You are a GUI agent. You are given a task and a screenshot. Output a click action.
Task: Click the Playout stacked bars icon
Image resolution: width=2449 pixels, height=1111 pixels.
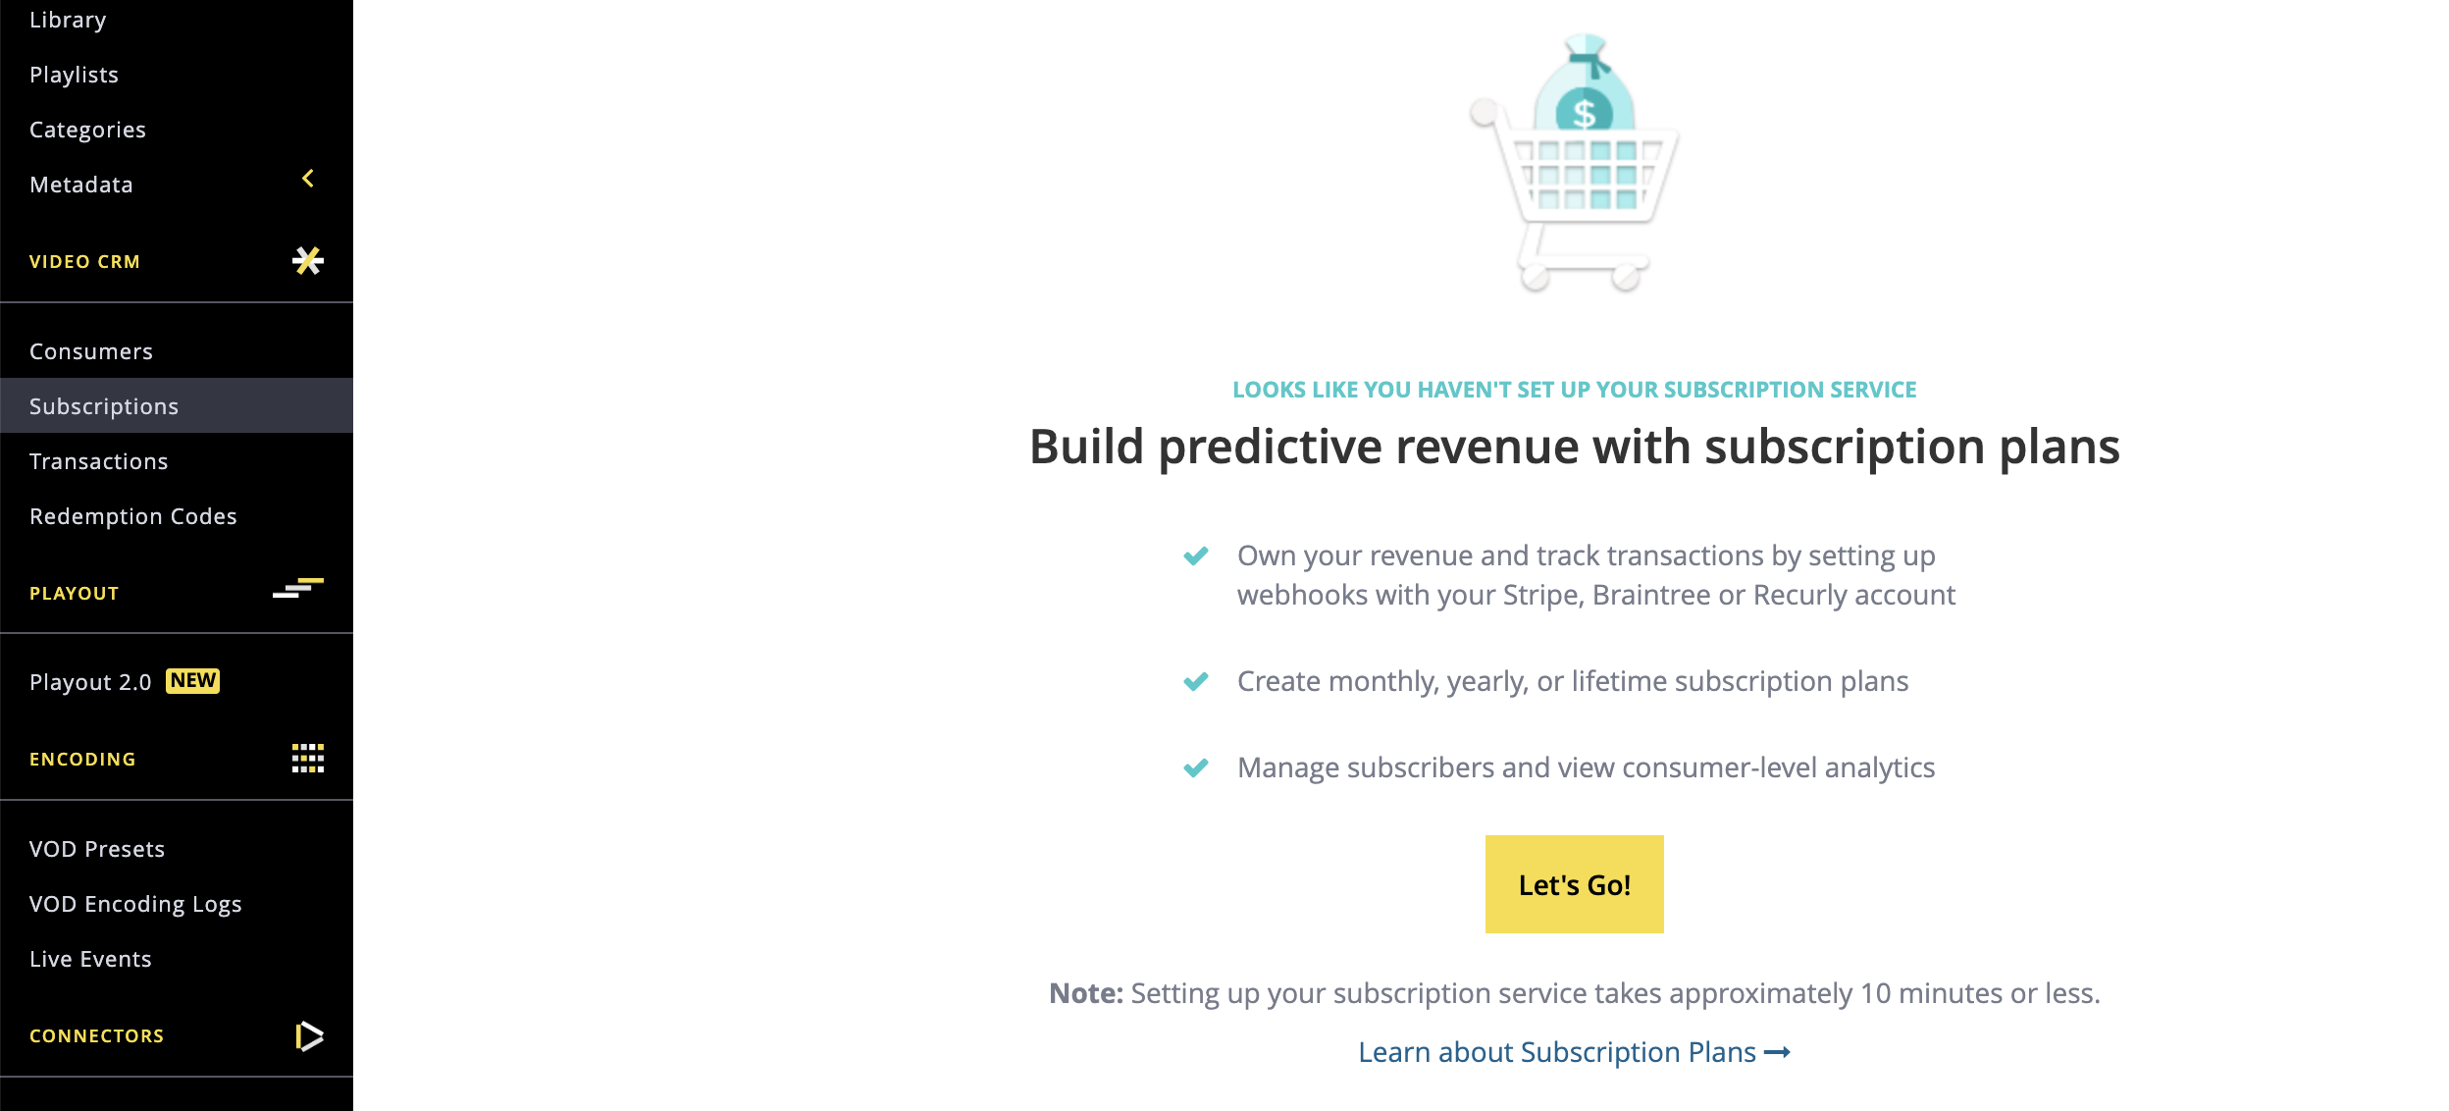(x=298, y=589)
